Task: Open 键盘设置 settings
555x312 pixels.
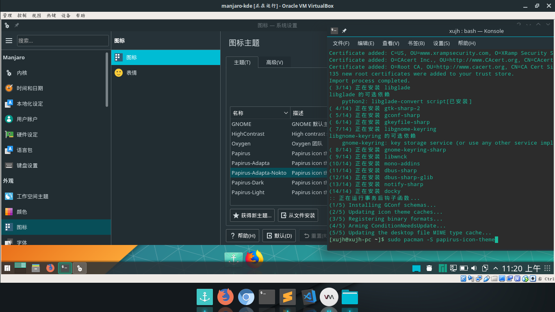Action: [55, 166]
